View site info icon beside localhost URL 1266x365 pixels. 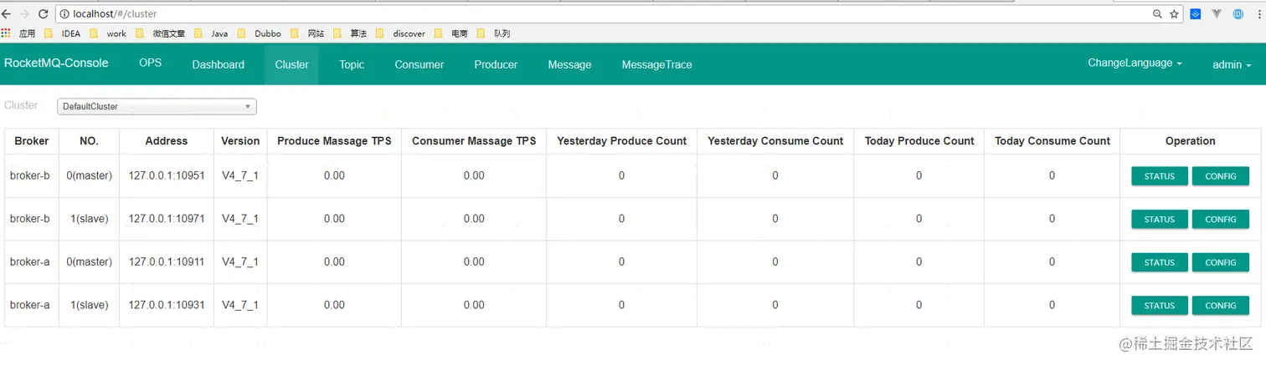pyautogui.click(x=64, y=14)
